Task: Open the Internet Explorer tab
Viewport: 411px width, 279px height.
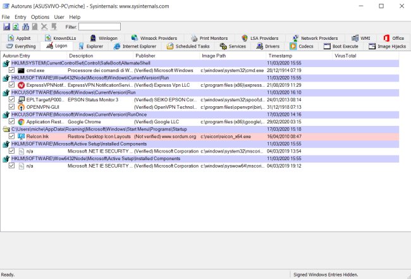Action: click(x=135, y=46)
